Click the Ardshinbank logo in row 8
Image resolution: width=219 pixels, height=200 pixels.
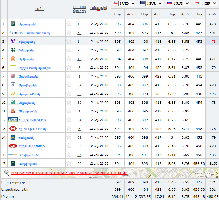(x=13, y=85)
